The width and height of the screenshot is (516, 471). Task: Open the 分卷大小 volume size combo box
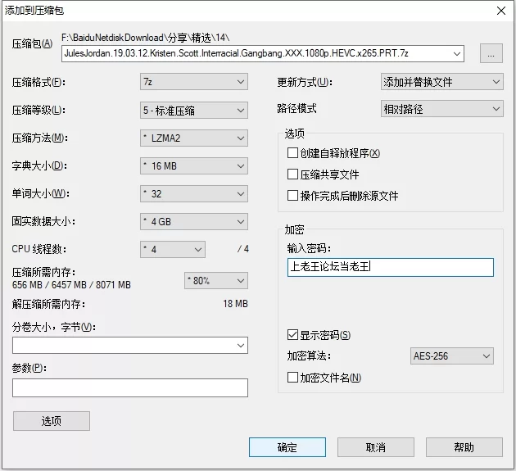(130, 346)
